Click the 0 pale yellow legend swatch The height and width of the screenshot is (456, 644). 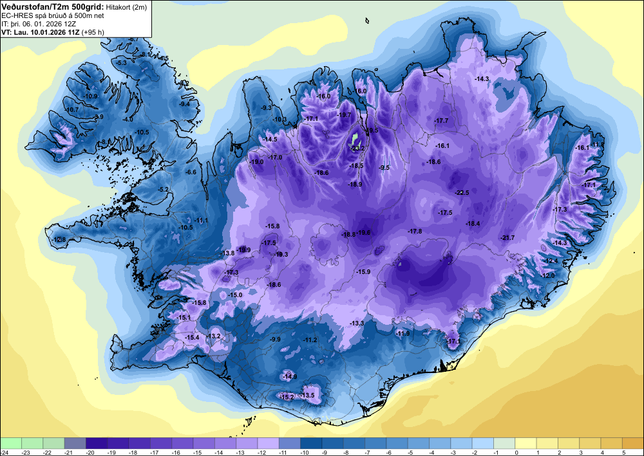(x=526, y=443)
